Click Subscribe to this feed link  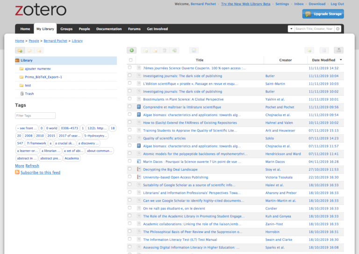tap(41, 173)
